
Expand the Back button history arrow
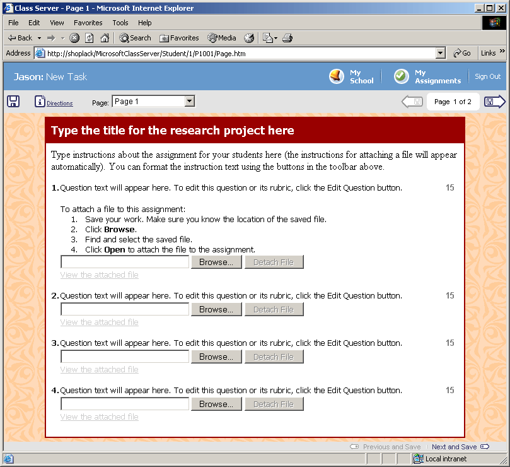pos(39,38)
